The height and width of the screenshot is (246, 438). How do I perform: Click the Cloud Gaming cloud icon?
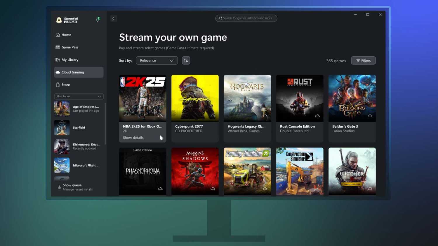58,72
